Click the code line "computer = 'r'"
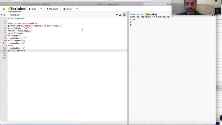 pos(18,38)
